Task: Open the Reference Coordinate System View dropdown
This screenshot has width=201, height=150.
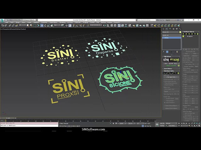Action: 57,25
